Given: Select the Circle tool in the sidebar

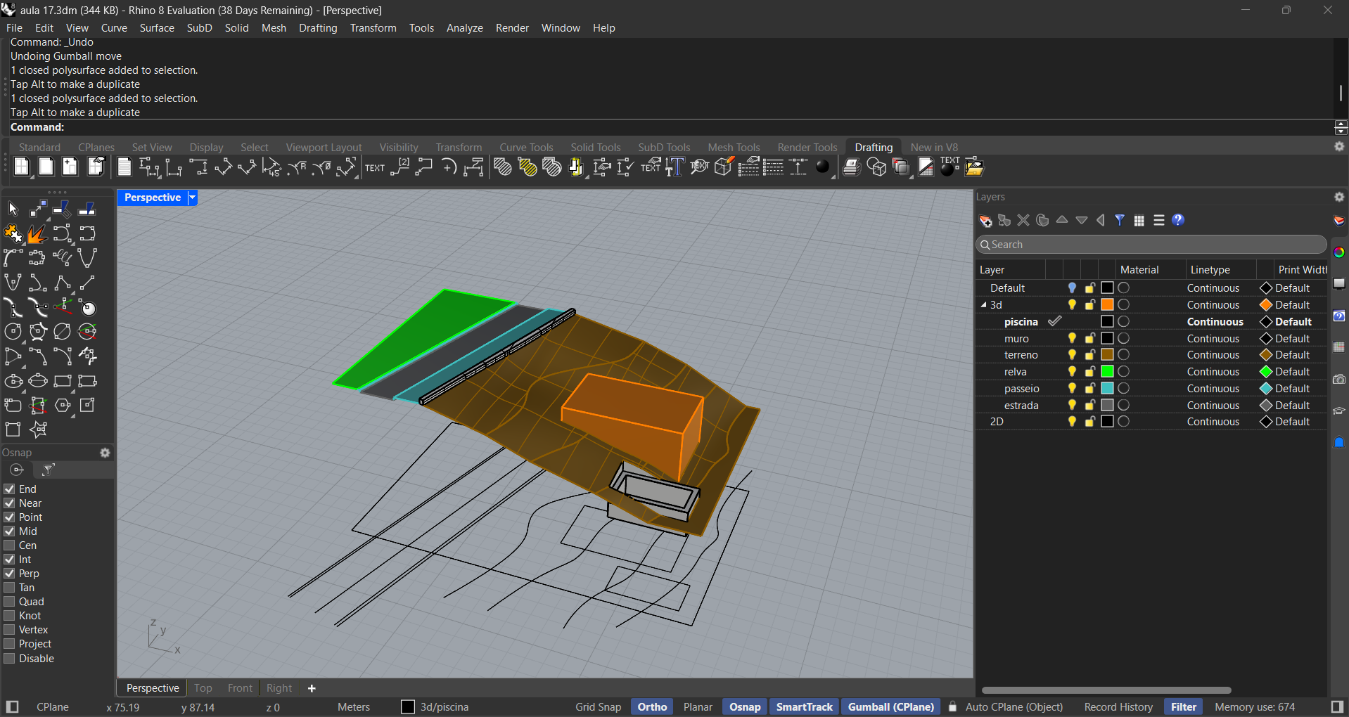Looking at the screenshot, I should [12, 330].
